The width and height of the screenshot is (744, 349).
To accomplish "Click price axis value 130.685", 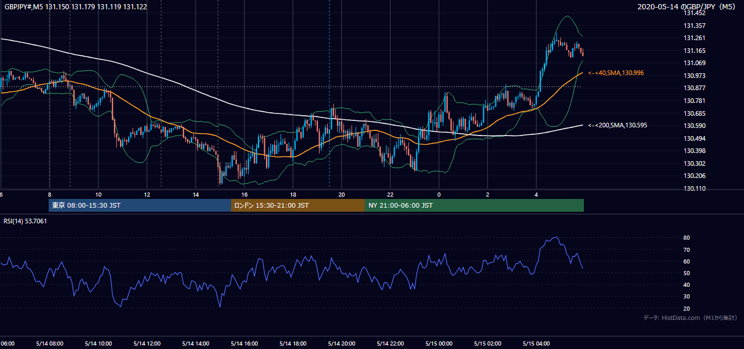I will [694, 113].
